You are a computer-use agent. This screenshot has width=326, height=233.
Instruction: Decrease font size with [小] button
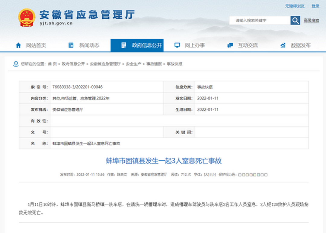(213, 175)
